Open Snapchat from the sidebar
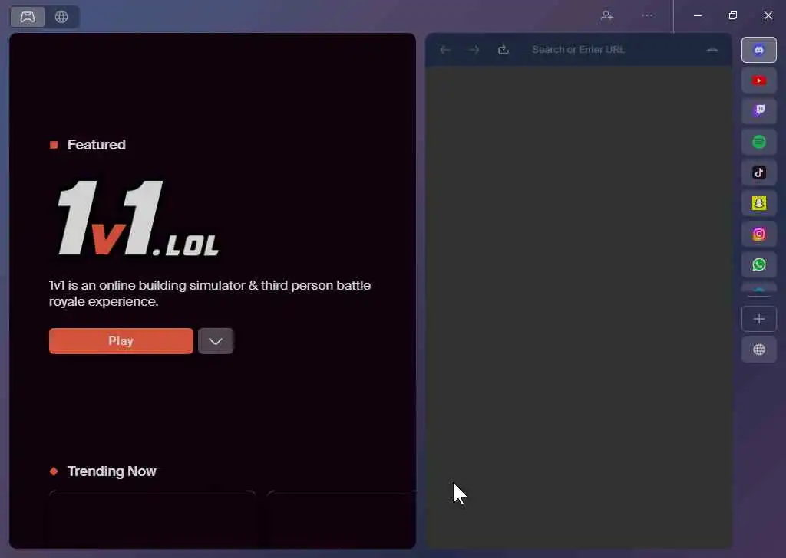The width and height of the screenshot is (786, 558). [x=759, y=203]
